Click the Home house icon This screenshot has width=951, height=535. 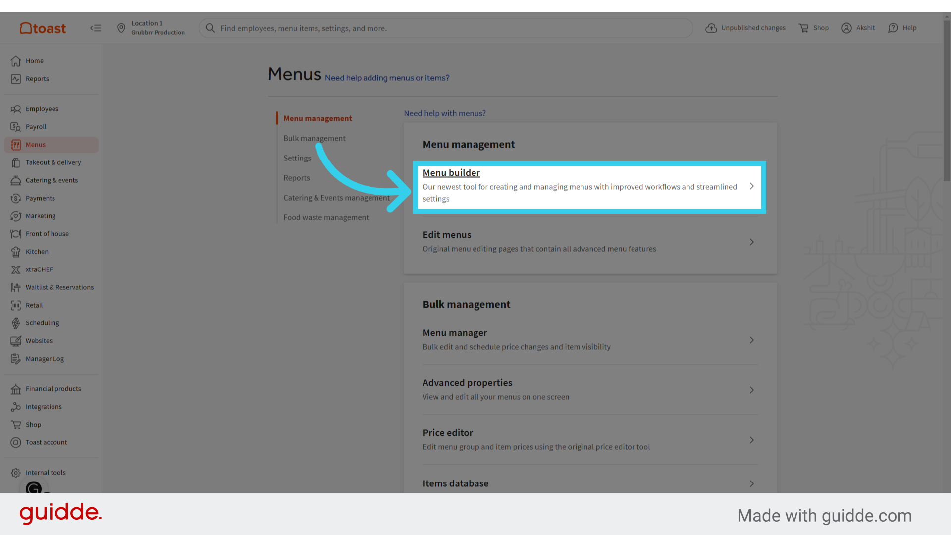16,61
